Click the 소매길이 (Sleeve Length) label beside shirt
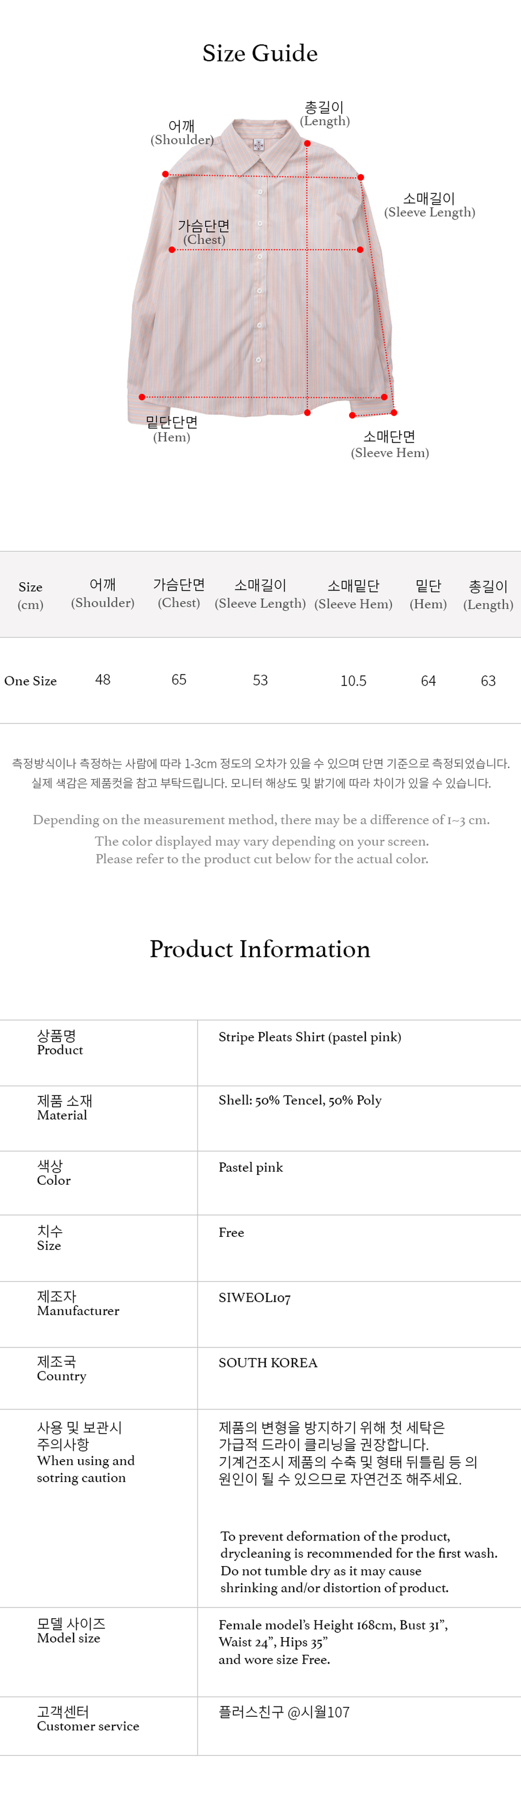 (429, 206)
